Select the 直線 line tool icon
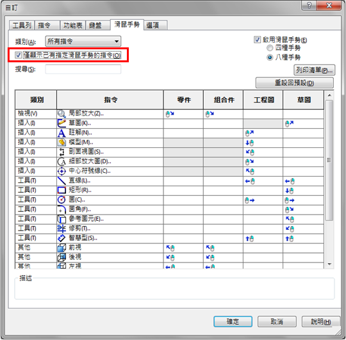The height and width of the screenshot is (340, 346). [62, 181]
